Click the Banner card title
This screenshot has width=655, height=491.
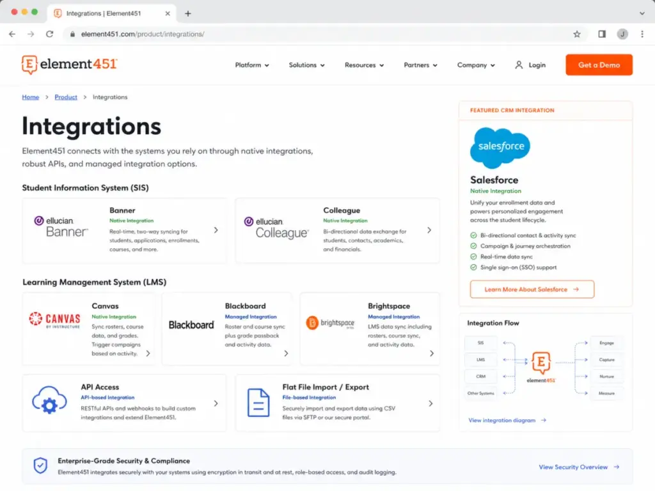point(122,210)
